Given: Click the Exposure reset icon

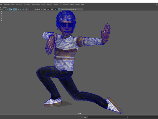Looking at the screenshot, I should click(x=45, y=9).
